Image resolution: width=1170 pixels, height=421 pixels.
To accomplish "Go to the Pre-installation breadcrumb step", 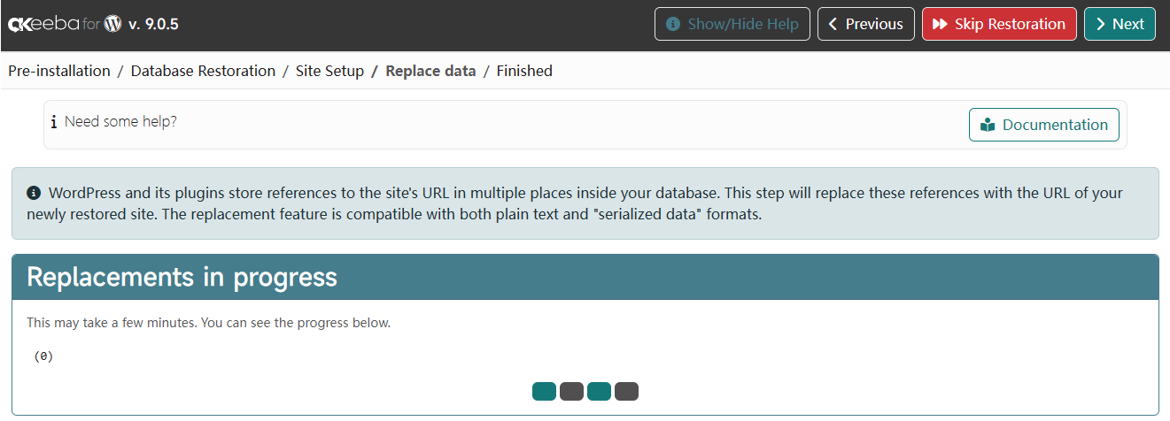I will click(59, 71).
